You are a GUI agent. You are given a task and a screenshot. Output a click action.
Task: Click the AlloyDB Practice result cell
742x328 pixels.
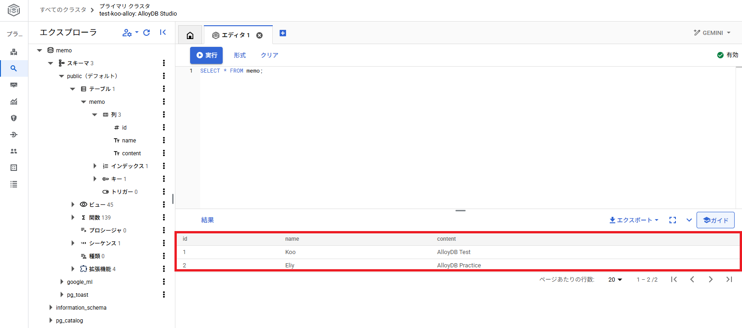coord(459,265)
